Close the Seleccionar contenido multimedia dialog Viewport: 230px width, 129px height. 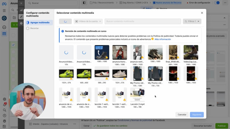click(202, 13)
